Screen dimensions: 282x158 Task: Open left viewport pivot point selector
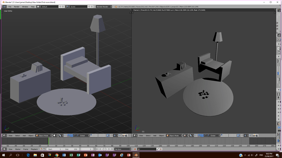61,136
